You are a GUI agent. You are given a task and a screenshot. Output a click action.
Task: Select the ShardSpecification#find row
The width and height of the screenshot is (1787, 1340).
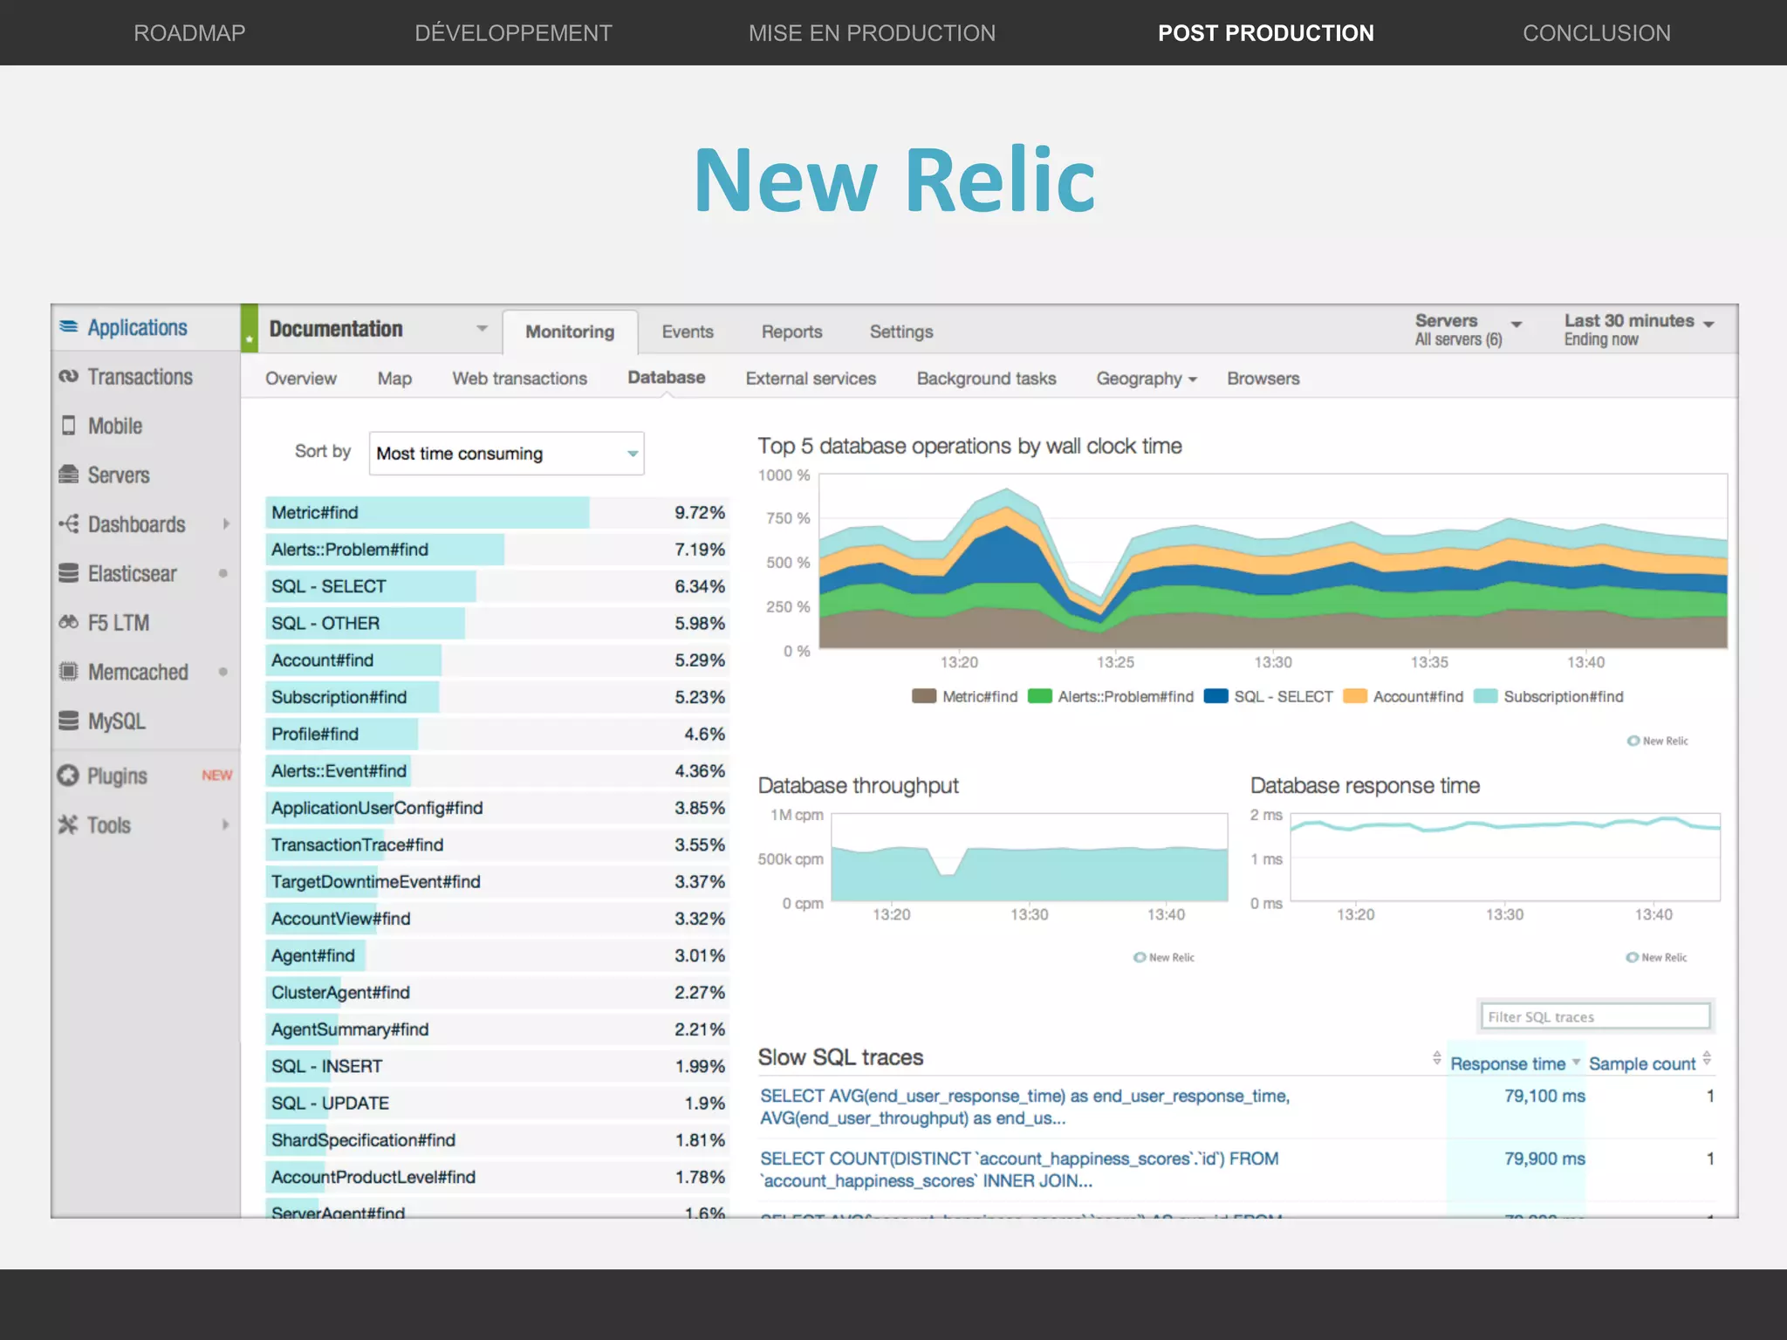click(496, 1140)
